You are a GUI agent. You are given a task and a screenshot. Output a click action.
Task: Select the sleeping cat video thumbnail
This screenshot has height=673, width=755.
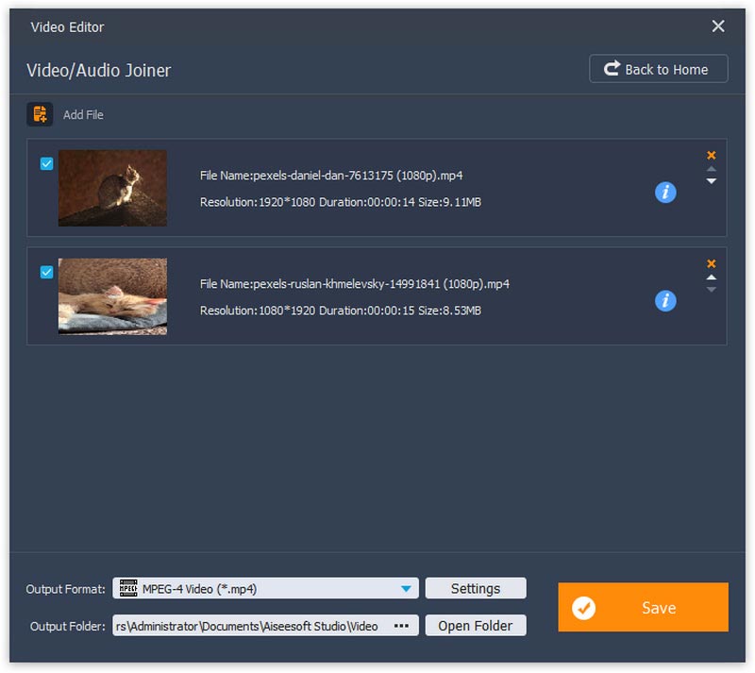click(112, 296)
